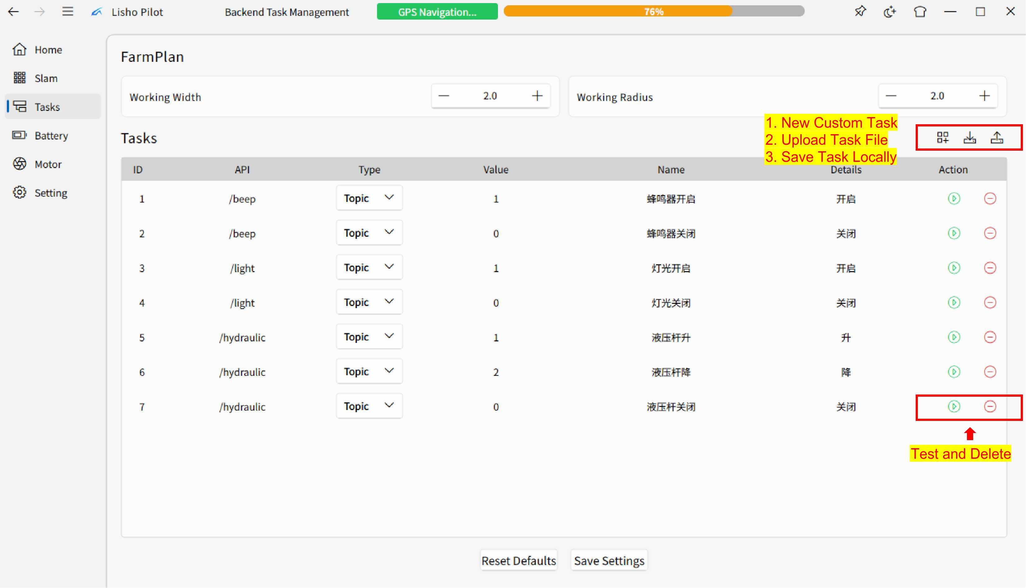Open Type dropdown for task 1

pyautogui.click(x=369, y=198)
